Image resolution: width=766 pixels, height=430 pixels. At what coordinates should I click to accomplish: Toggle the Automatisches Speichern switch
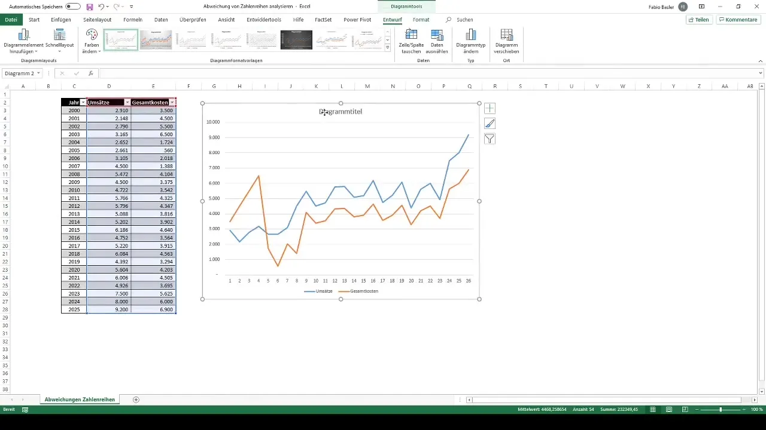pos(73,6)
